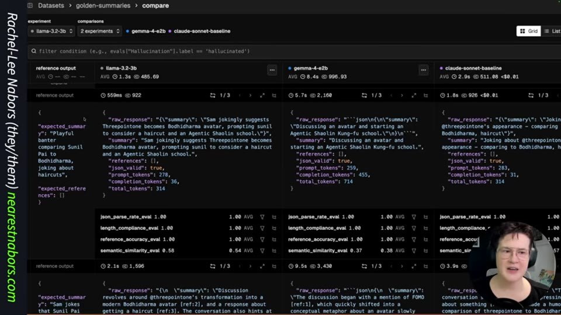The height and width of the screenshot is (315, 561).
Task: Open trace icon in gemma 9.5s row
Action: [x=426, y=266]
